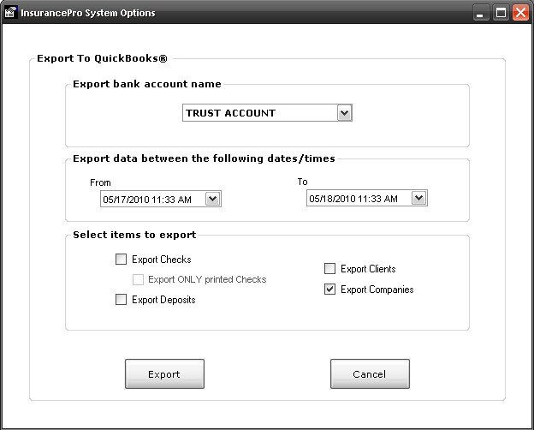Click the Export Checks label text

pyautogui.click(x=162, y=260)
